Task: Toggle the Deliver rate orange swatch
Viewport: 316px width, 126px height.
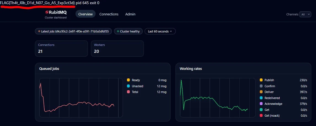Action: 261,92
